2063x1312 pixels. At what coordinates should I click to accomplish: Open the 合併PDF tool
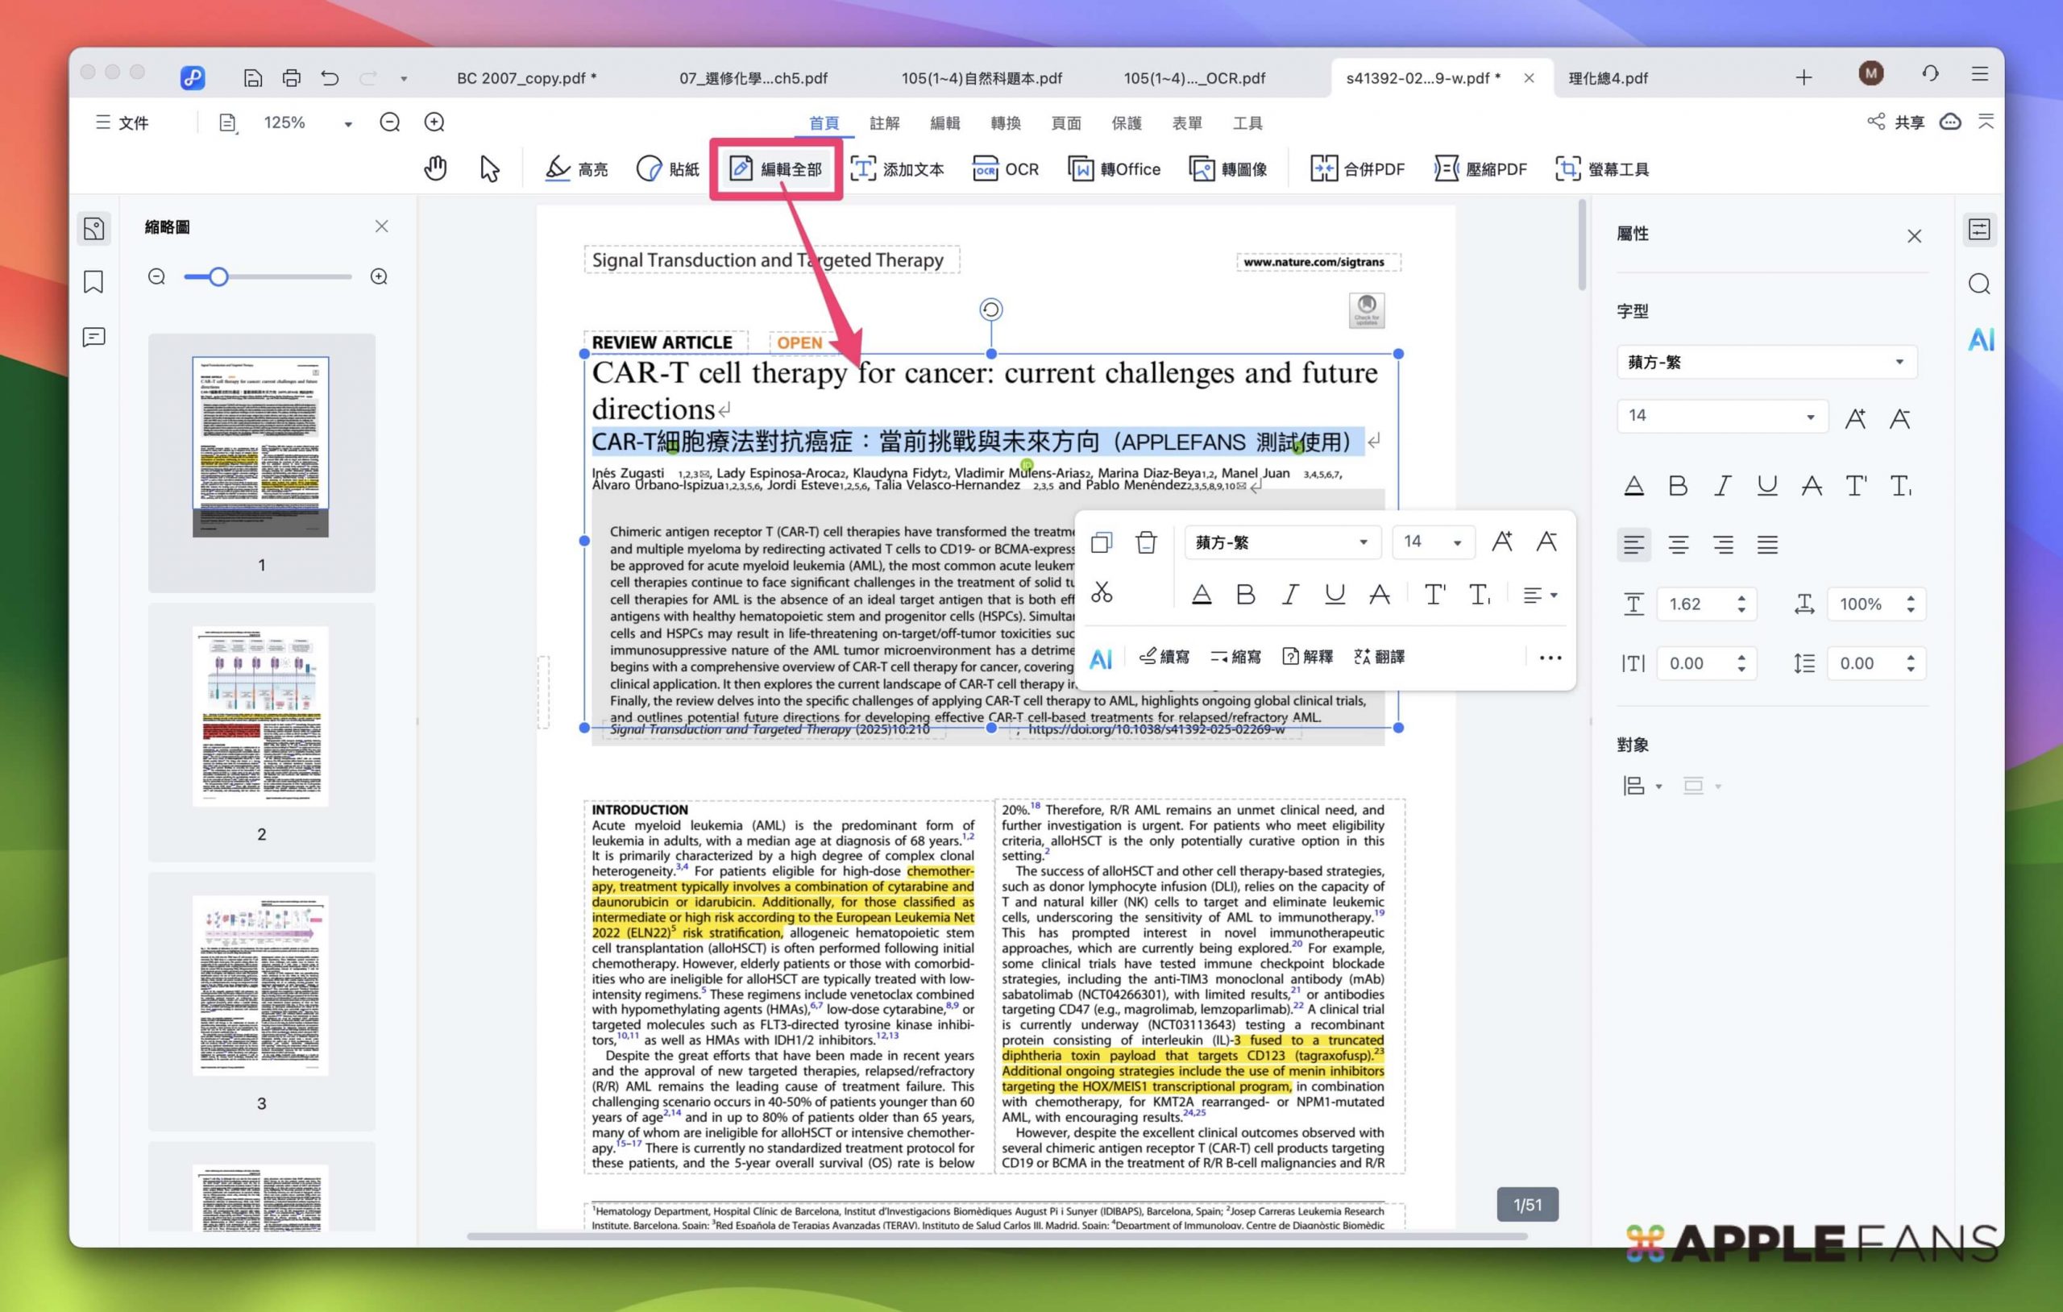tap(1356, 168)
